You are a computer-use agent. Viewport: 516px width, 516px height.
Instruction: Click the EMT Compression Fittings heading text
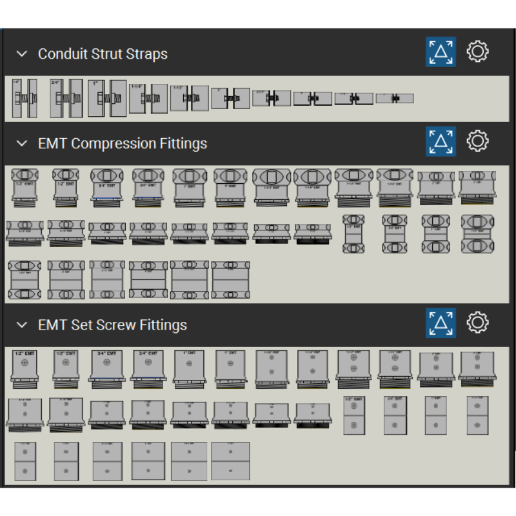(122, 143)
